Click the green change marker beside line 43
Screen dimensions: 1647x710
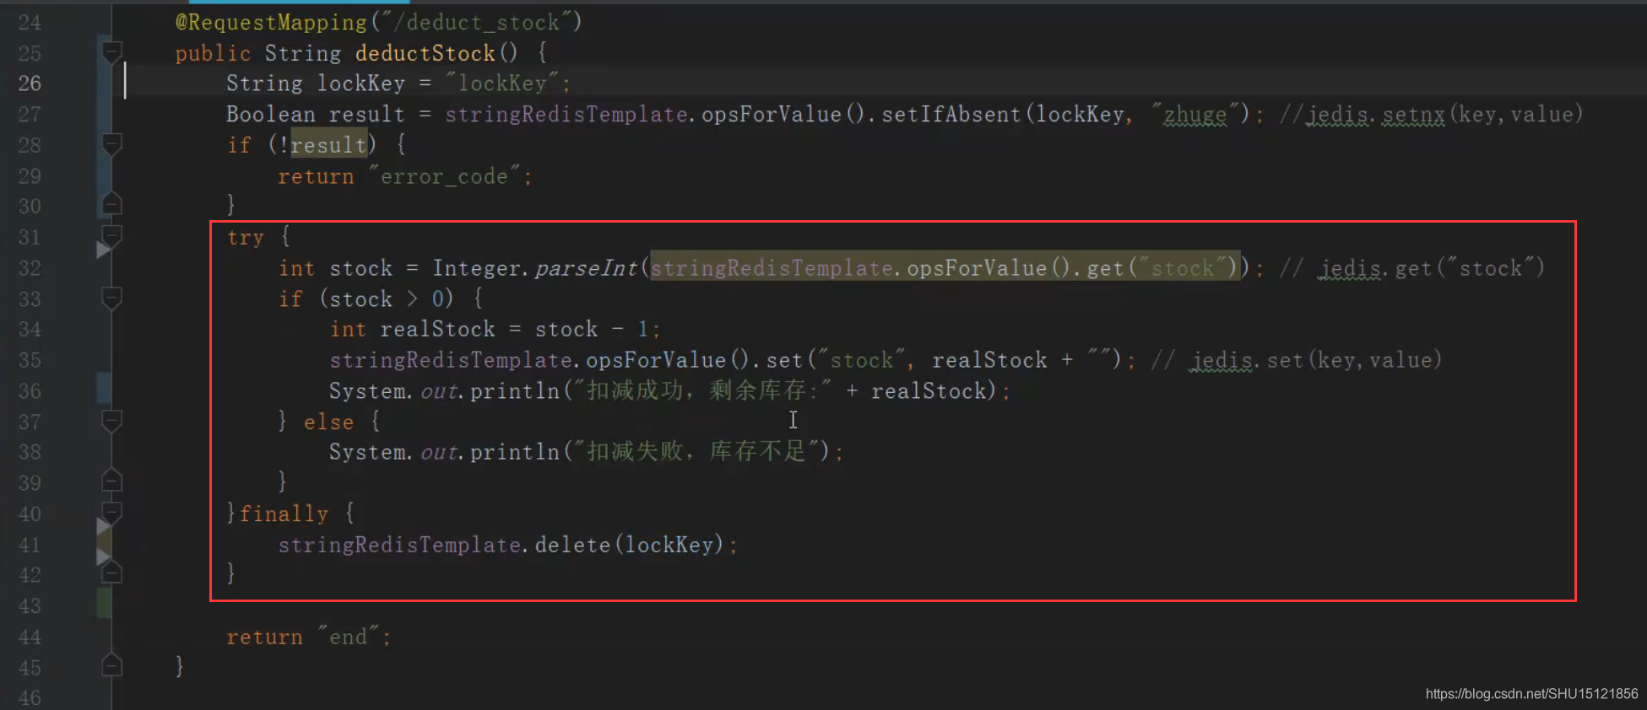(x=104, y=604)
